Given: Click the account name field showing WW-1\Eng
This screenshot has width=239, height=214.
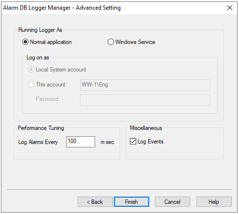Looking at the screenshot, I should tap(145, 85).
